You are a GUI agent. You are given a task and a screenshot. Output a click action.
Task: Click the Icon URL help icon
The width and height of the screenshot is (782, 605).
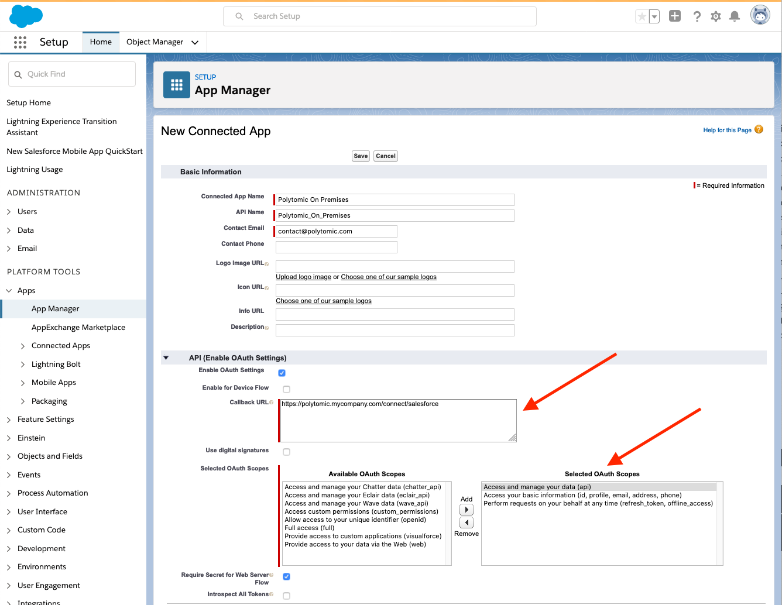click(x=266, y=288)
